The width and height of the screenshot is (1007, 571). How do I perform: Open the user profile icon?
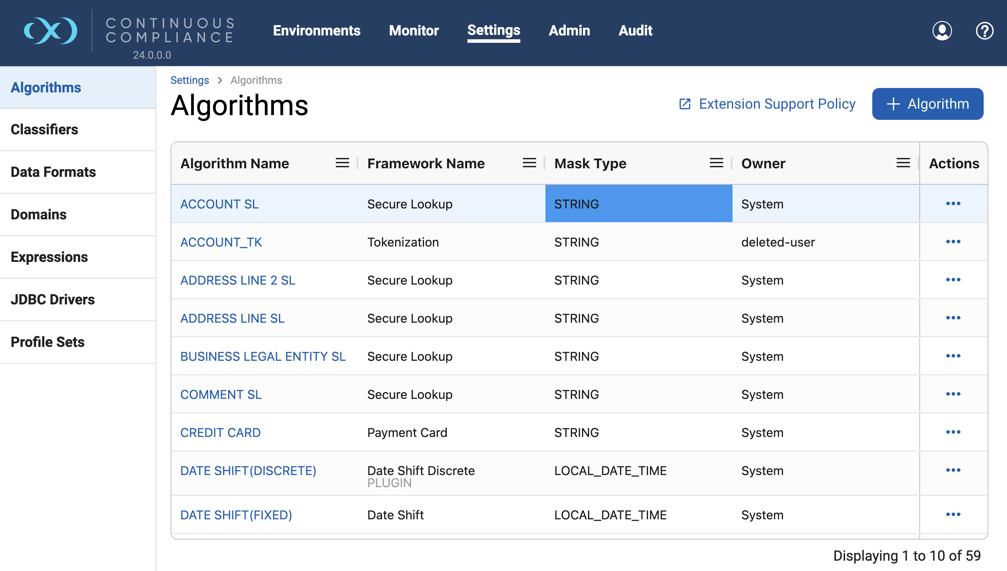coord(942,31)
